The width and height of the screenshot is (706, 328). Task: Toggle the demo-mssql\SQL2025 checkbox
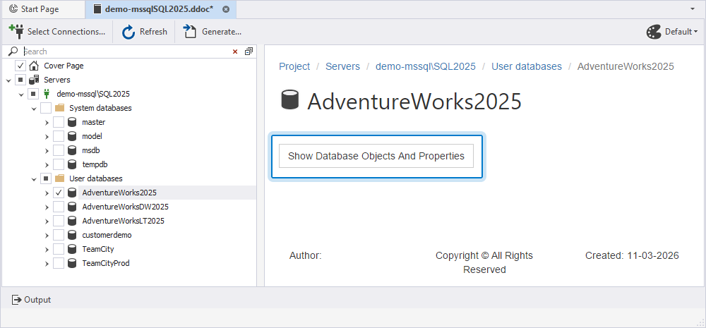(33, 94)
